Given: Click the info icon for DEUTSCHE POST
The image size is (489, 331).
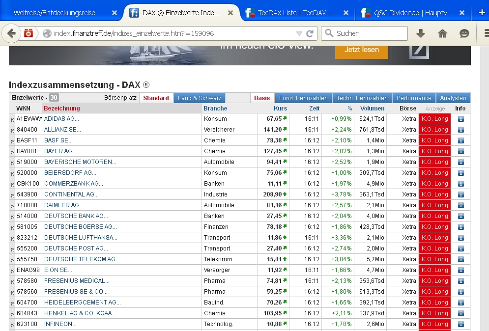Looking at the screenshot, I should pos(461,248).
